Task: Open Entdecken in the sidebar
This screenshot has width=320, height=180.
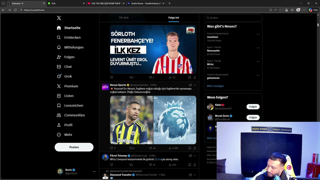Action: (69, 37)
